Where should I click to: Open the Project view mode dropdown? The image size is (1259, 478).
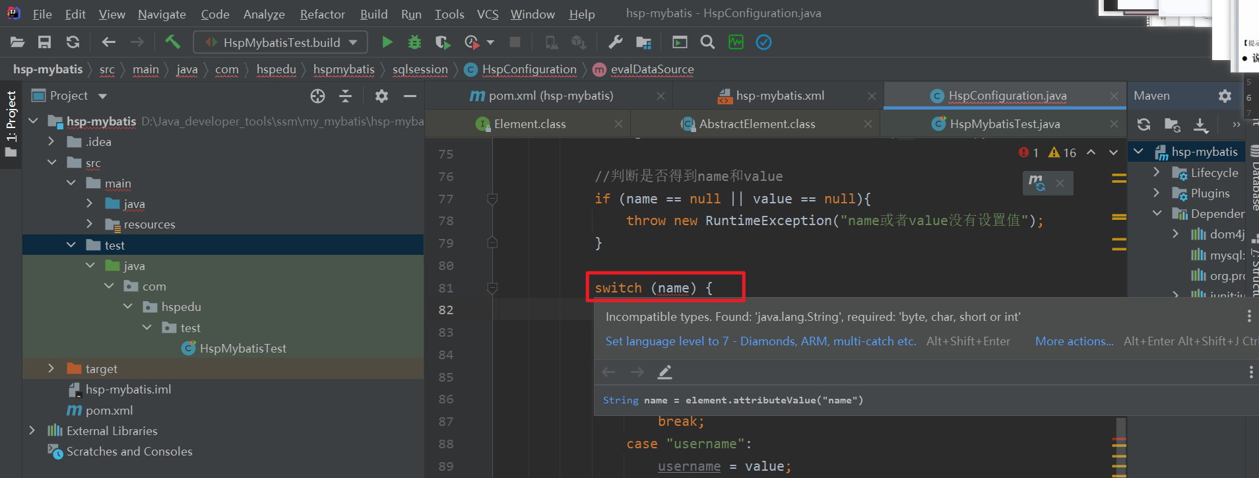pyautogui.click(x=102, y=96)
